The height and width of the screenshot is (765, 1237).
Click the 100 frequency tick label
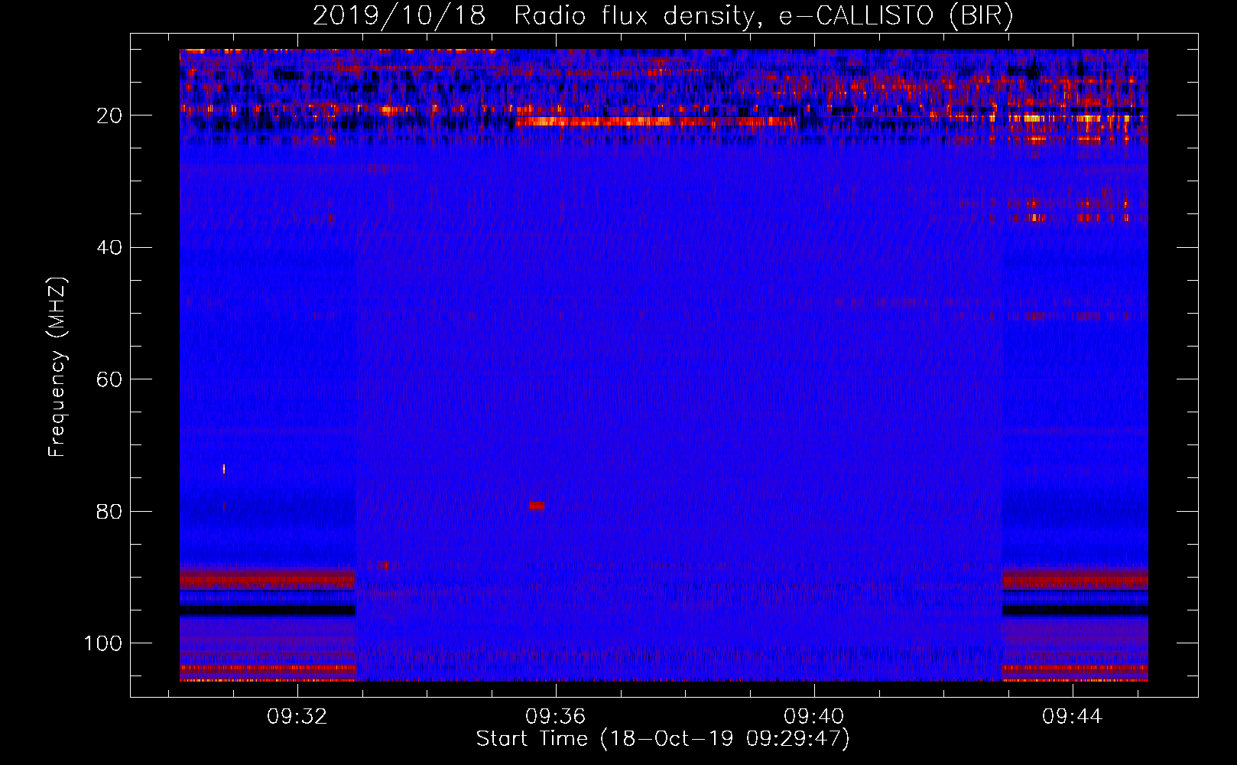[103, 643]
